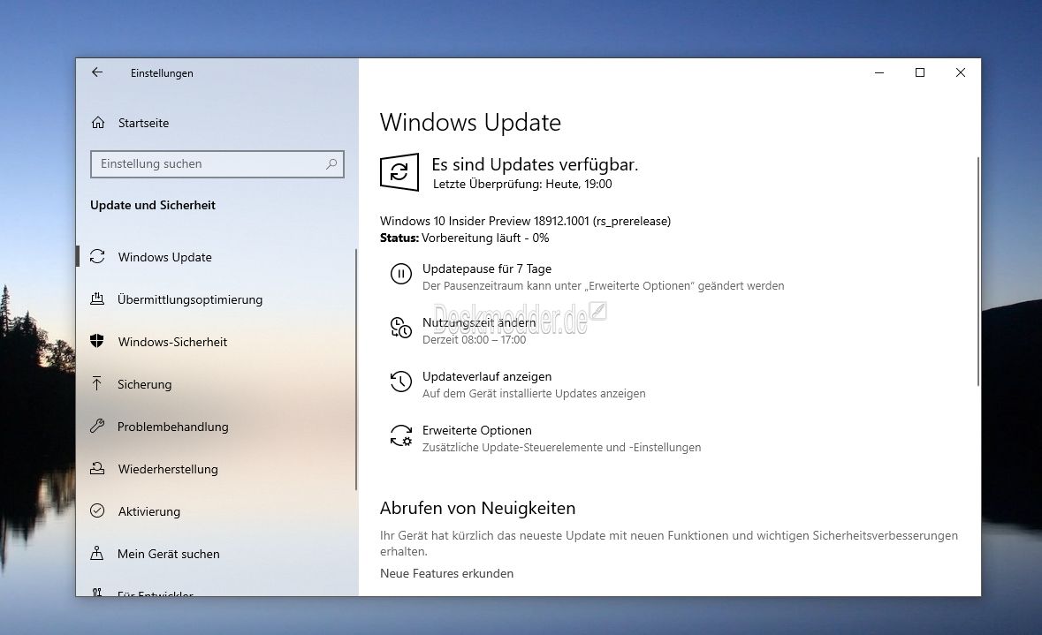Close the Einstellungen window
The height and width of the screenshot is (635, 1042).
[x=961, y=72]
